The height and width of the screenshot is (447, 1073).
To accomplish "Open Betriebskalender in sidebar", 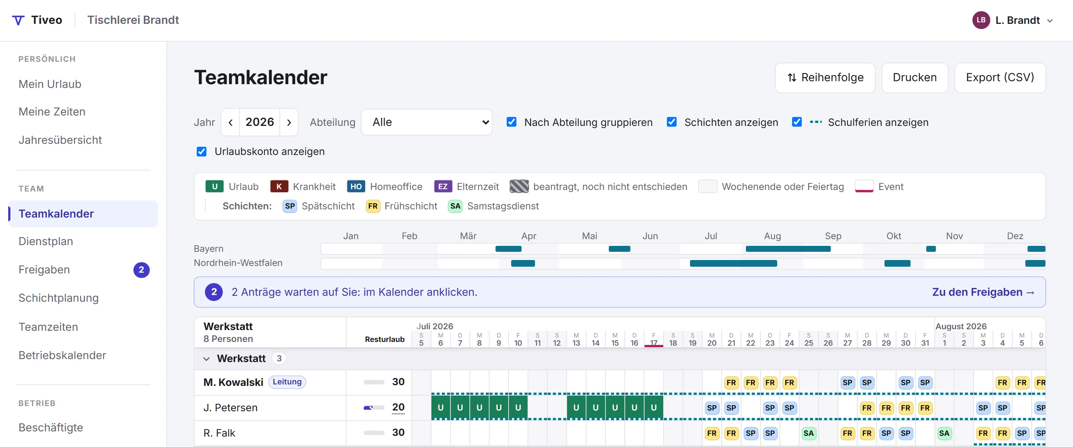I will pyautogui.click(x=63, y=355).
